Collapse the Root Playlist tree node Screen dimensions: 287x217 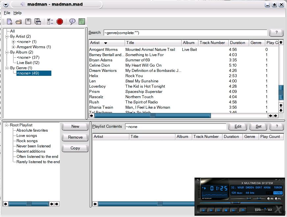[x=7, y=125]
